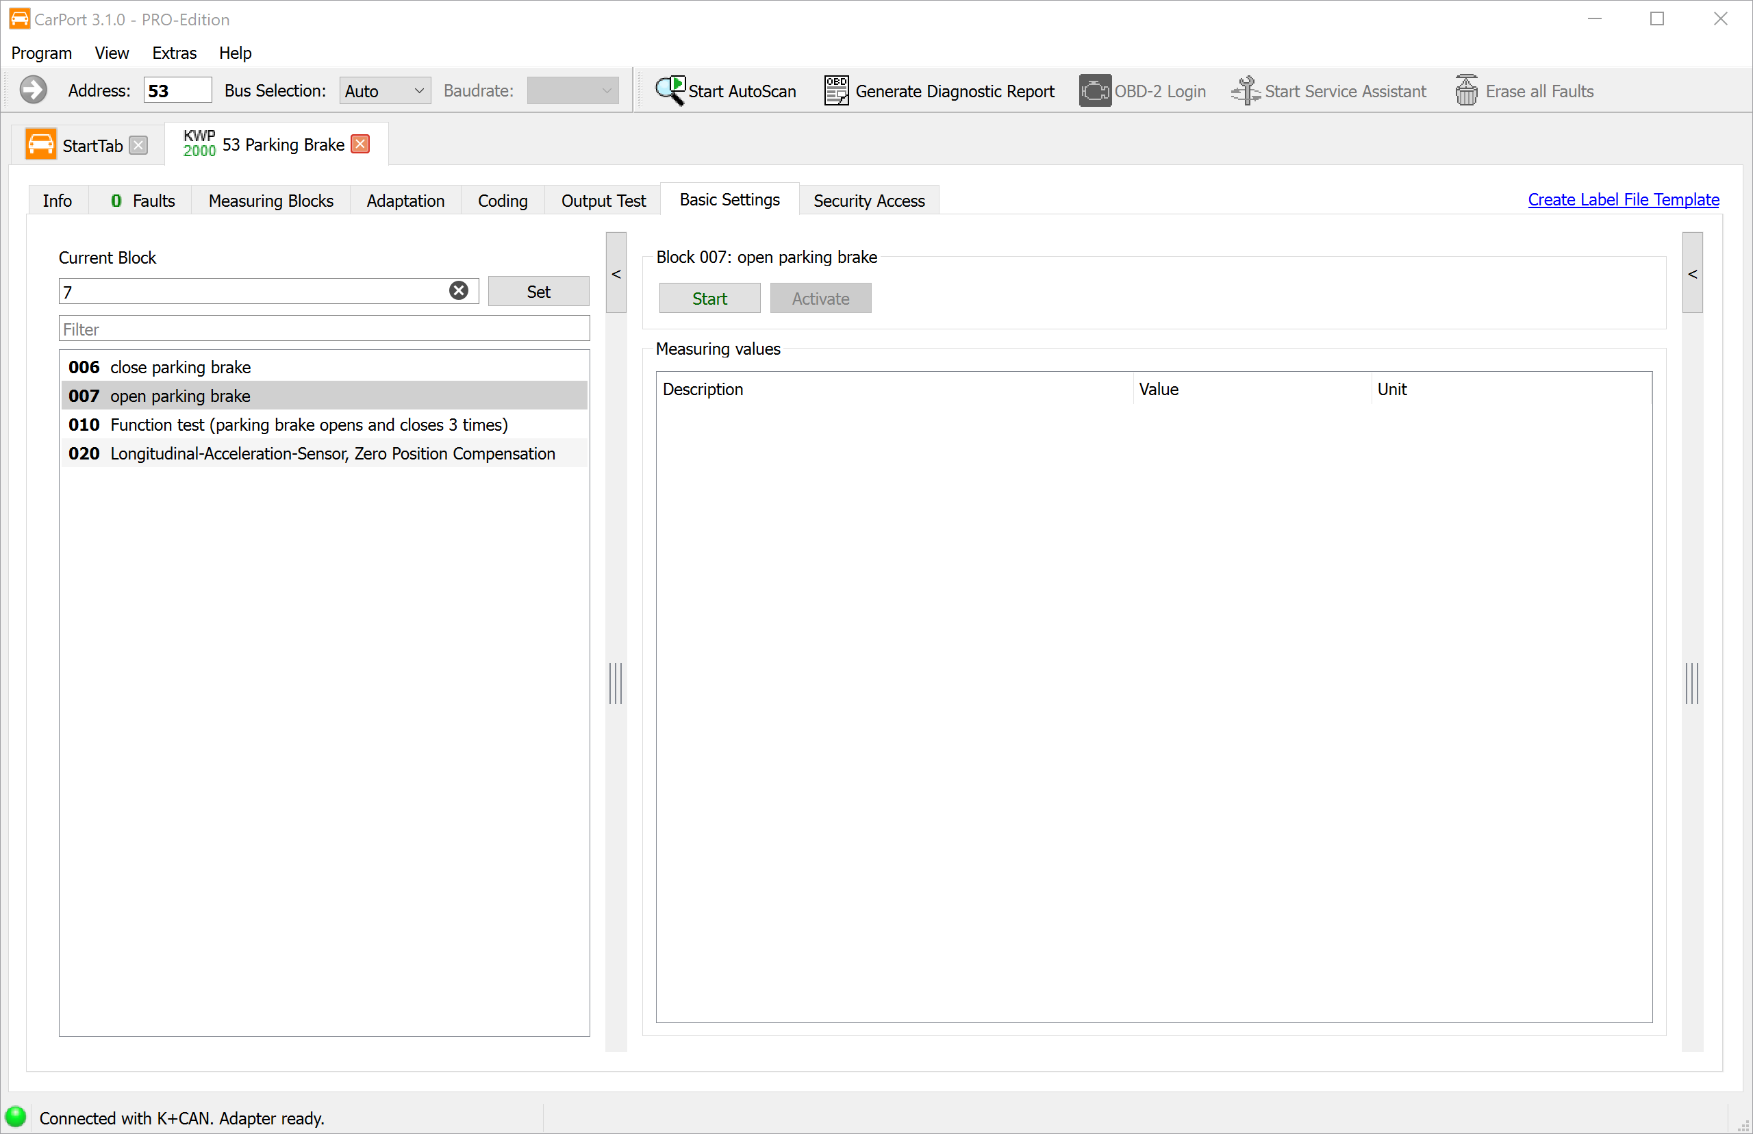
Task: Click the Start Service Assistant wrench icon
Action: (1246, 90)
